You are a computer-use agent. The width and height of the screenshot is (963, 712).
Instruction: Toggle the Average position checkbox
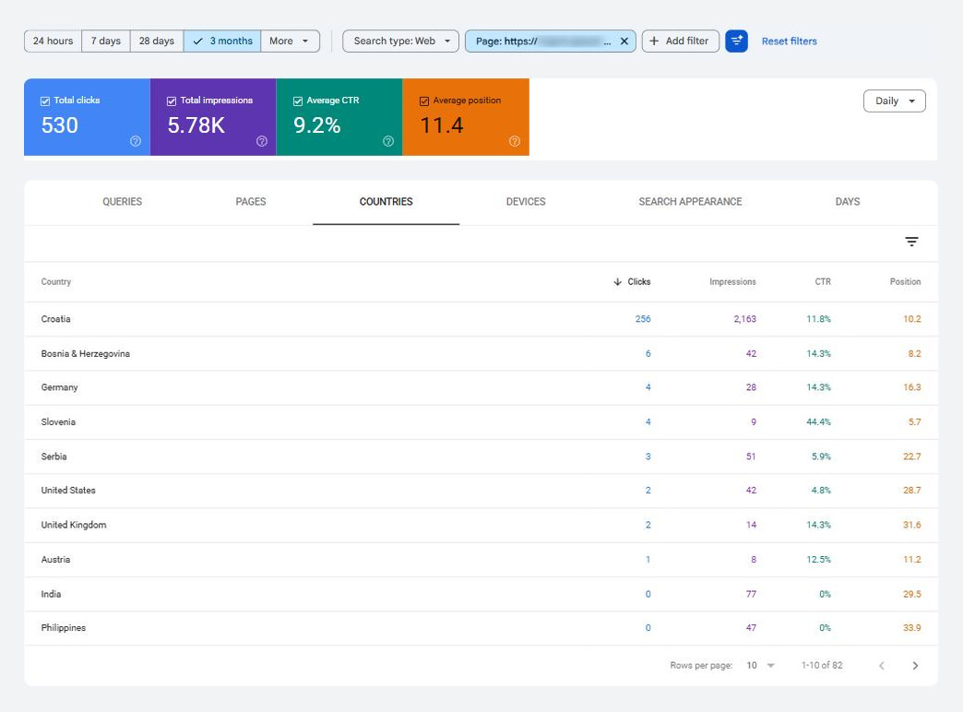click(423, 101)
